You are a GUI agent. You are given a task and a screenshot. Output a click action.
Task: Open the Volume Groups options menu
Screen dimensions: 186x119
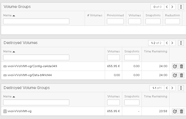click(181, 7)
